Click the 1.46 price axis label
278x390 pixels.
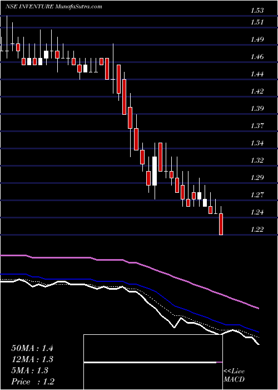pyautogui.click(x=257, y=57)
